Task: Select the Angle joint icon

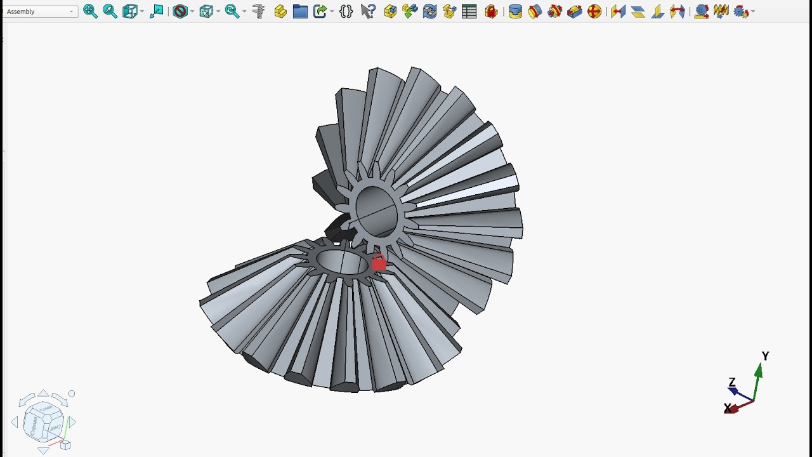Action: (x=678, y=11)
